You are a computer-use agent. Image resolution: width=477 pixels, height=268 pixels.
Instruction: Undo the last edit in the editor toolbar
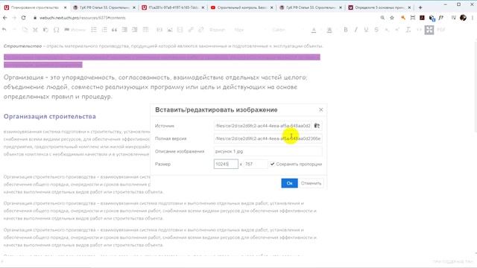coord(4,30)
